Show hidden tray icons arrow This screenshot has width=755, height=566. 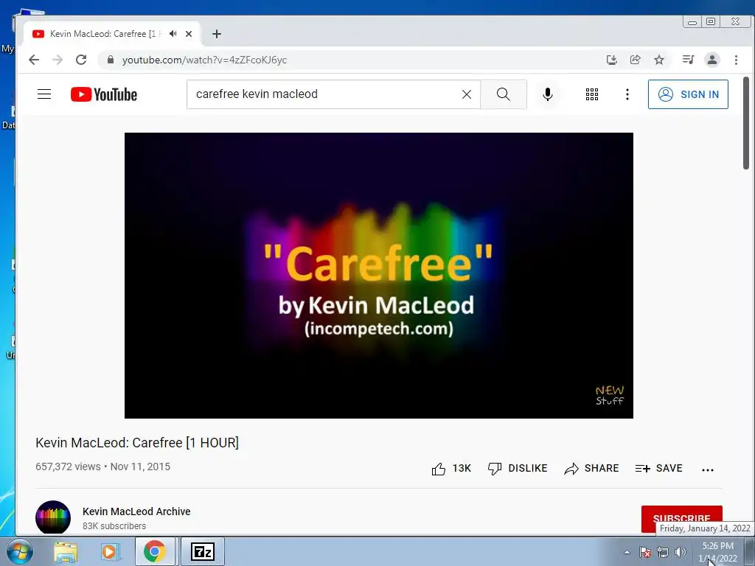point(627,552)
